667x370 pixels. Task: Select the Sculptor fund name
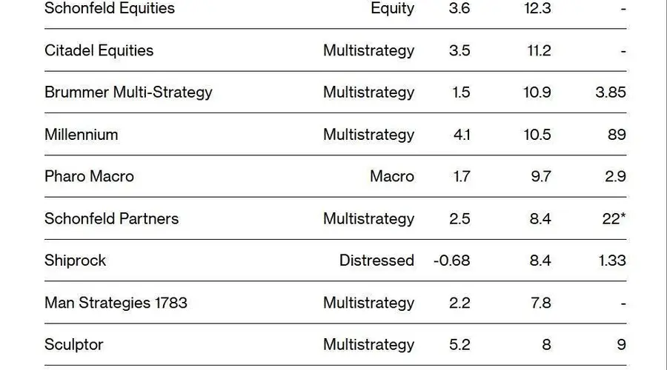click(74, 345)
